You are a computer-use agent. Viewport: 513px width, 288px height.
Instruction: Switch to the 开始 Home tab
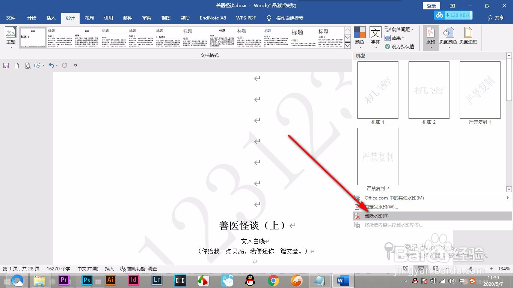(32, 18)
